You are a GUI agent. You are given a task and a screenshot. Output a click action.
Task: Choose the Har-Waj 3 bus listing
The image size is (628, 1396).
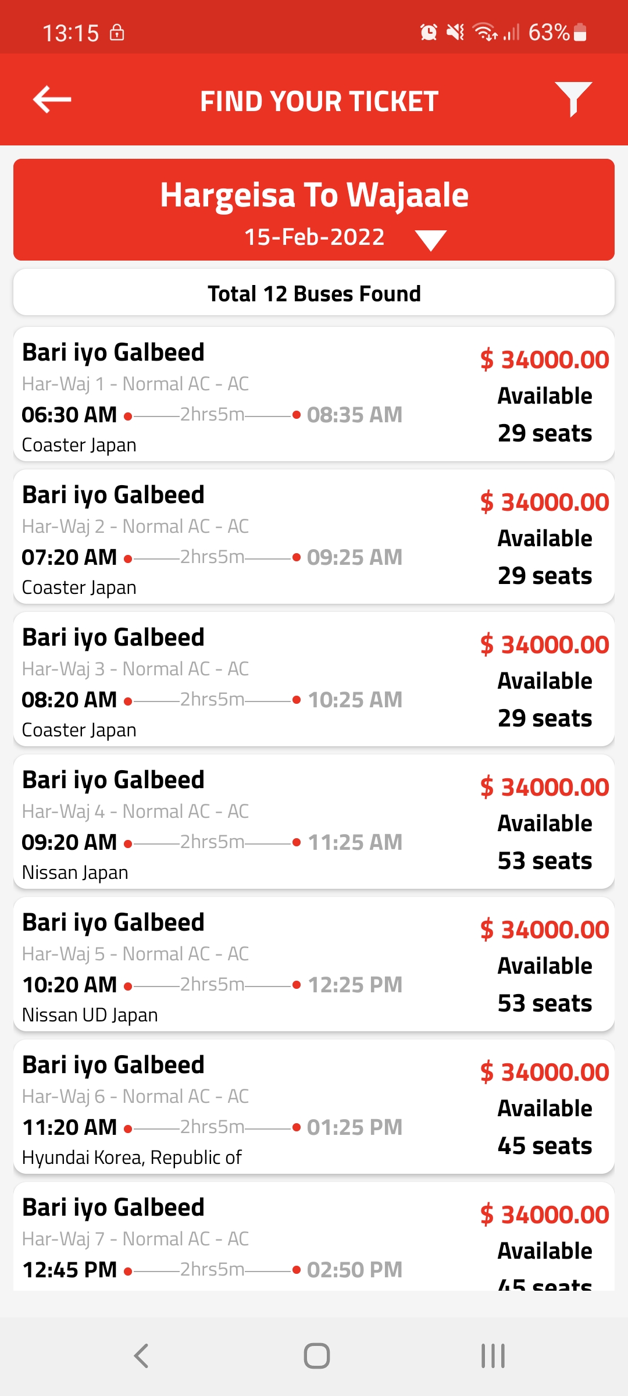pos(314,679)
